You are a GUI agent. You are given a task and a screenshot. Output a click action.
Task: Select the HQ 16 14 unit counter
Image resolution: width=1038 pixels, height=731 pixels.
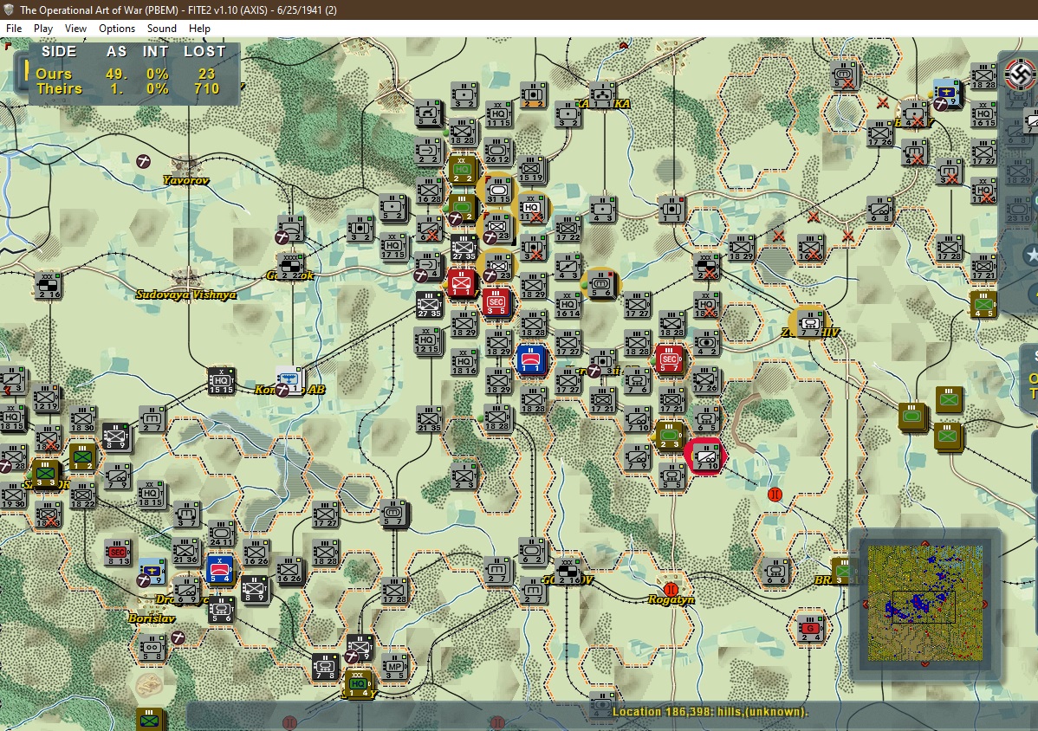coord(568,305)
